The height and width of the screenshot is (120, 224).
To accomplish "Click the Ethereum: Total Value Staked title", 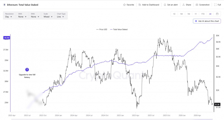I will [x=23, y=5].
